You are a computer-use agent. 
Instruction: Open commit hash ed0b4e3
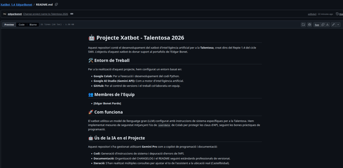point(313,14)
